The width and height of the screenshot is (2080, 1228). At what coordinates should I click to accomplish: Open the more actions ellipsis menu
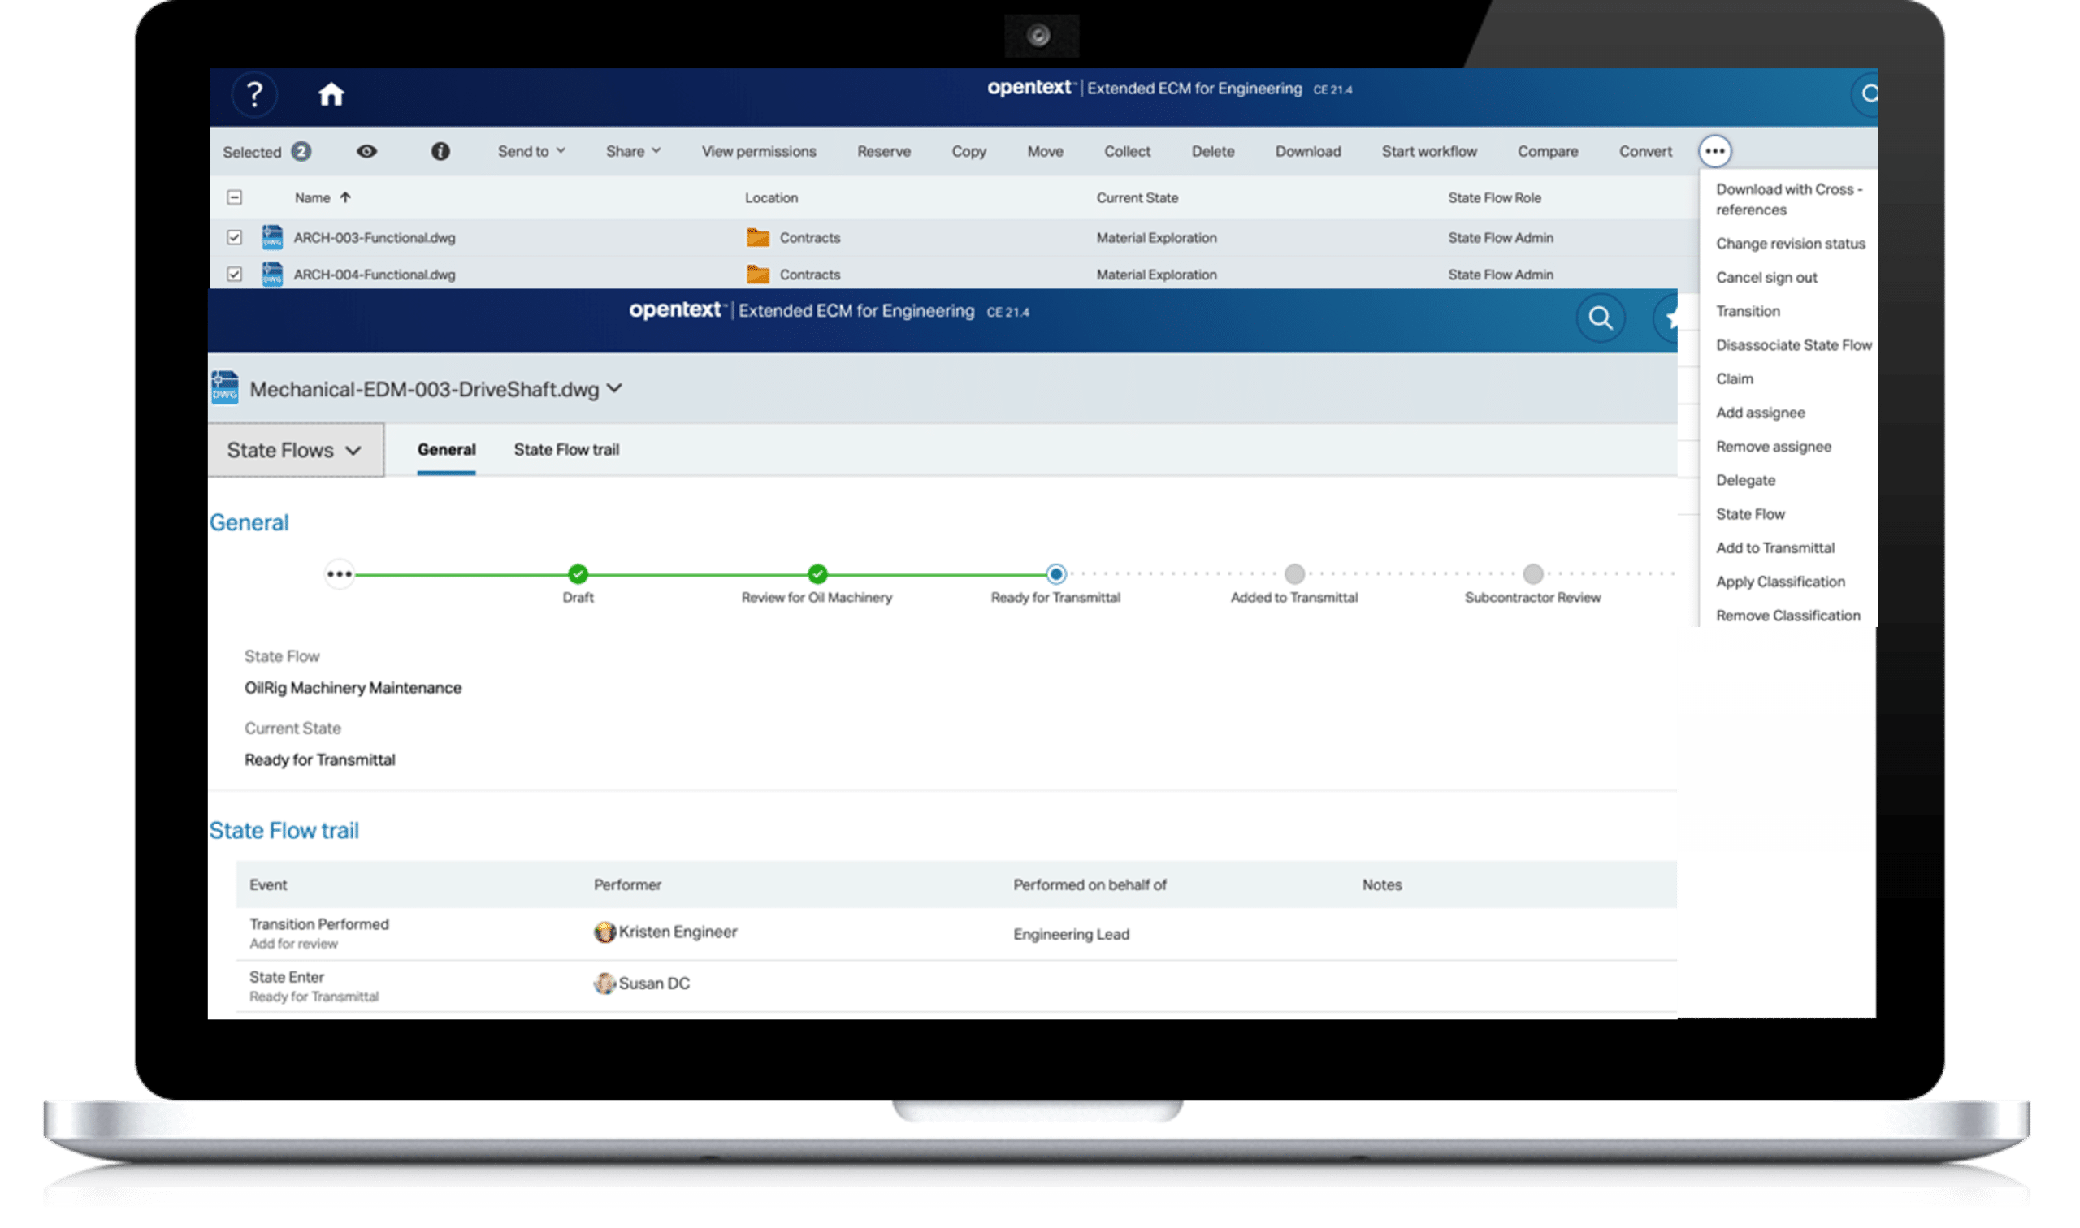click(x=1714, y=151)
